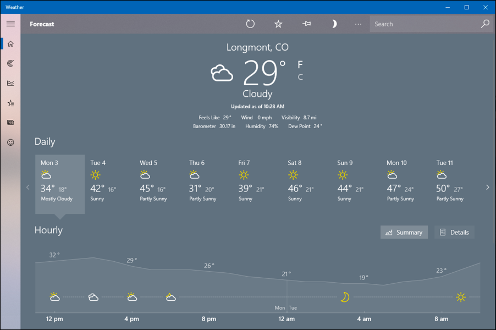The height and width of the screenshot is (330, 496).
Task: Open the Favorites sidebar icon
Action: [x=10, y=102]
